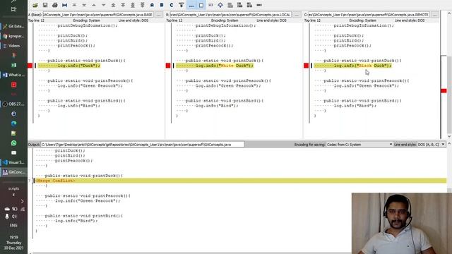Go to previous delta arrow
Image resolution: width=452 pixels, height=254 pixels.
pos(94,5)
